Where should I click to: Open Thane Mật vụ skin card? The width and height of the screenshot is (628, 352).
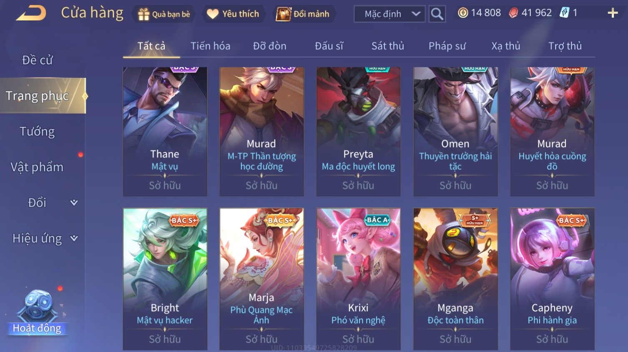coord(165,131)
